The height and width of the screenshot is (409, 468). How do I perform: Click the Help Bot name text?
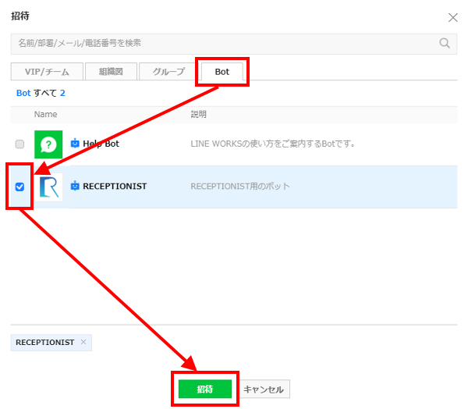(101, 144)
